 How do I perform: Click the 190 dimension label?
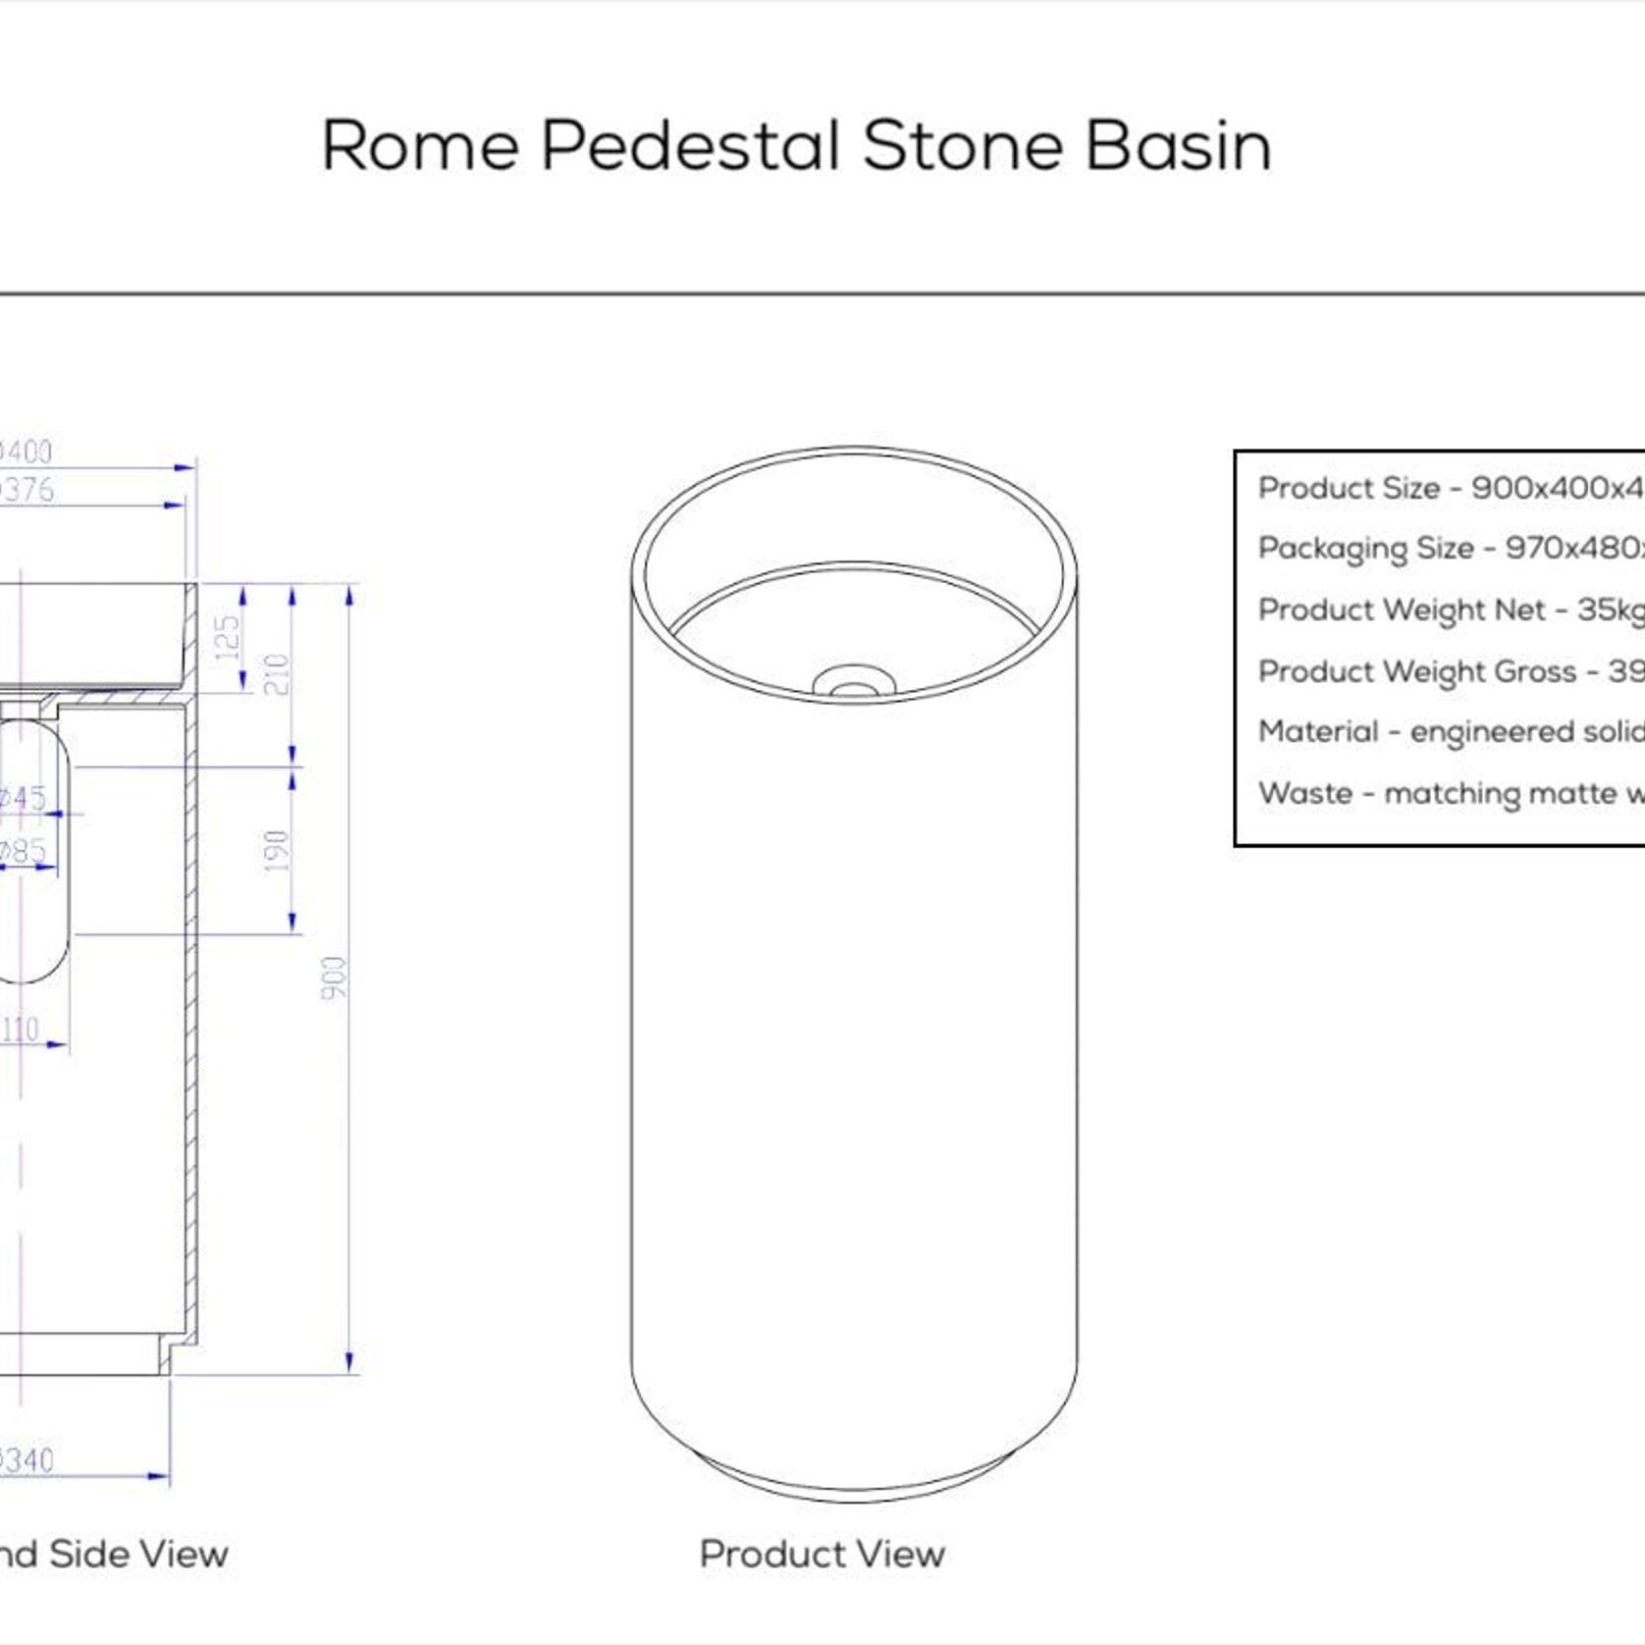click(x=277, y=851)
